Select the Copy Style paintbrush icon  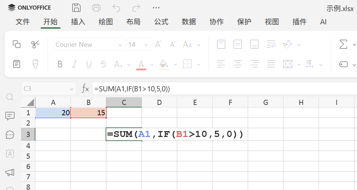[x=35, y=64]
